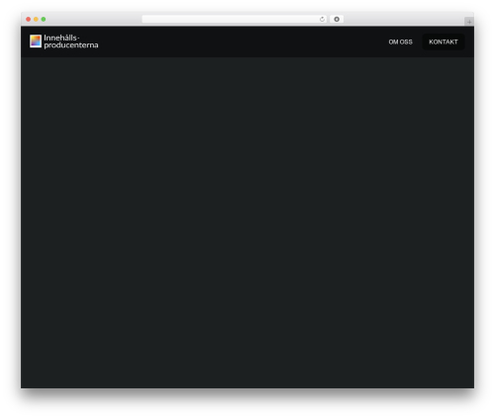Viewport: 495px width, 418px height.
Task: Click the KONTAKT button
Action: click(444, 42)
